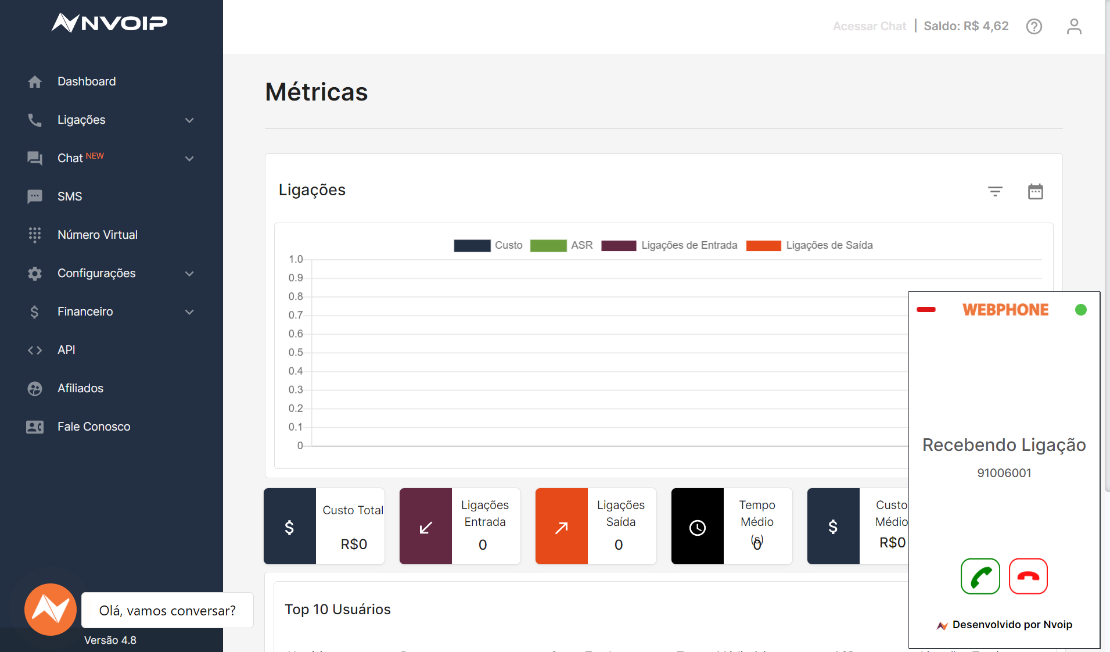Toggle the Custo series in chart legend
The image size is (1110, 652).
(488, 245)
